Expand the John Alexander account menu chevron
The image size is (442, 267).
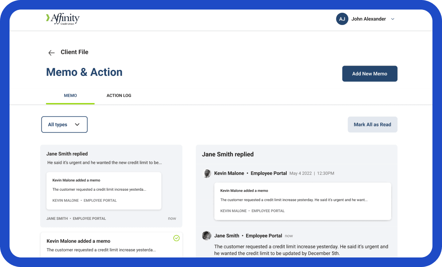393,19
